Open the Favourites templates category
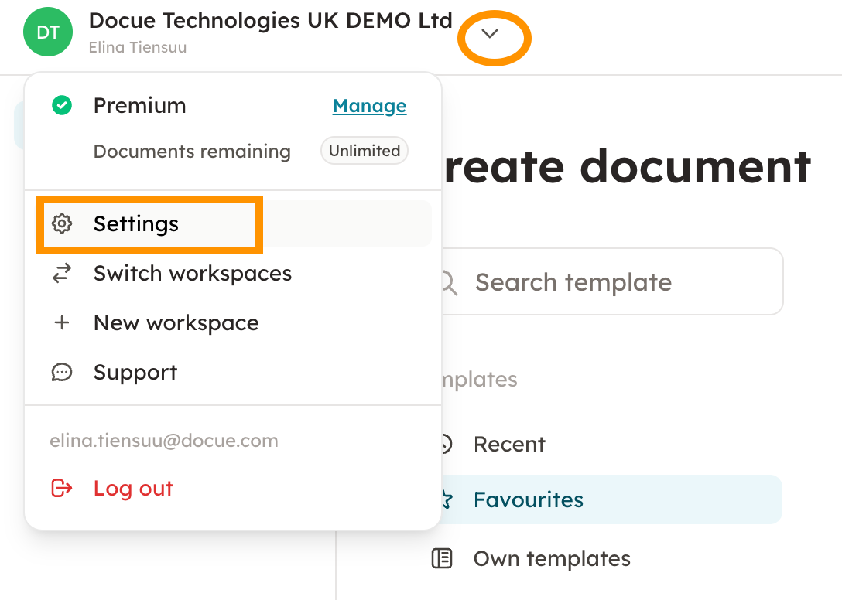The width and height of the screenshot is (842, 600). coord(529,499)
